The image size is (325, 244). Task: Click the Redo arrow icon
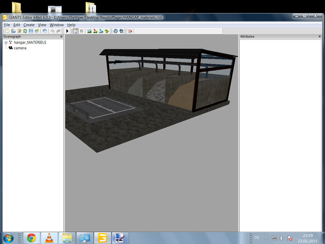[x=58, y=31]
